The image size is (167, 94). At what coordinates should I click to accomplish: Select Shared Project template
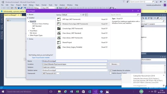(83, 42)
